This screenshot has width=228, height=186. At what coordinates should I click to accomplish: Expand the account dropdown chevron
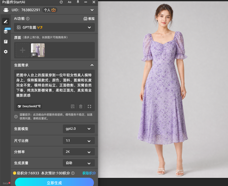[92, 10]
